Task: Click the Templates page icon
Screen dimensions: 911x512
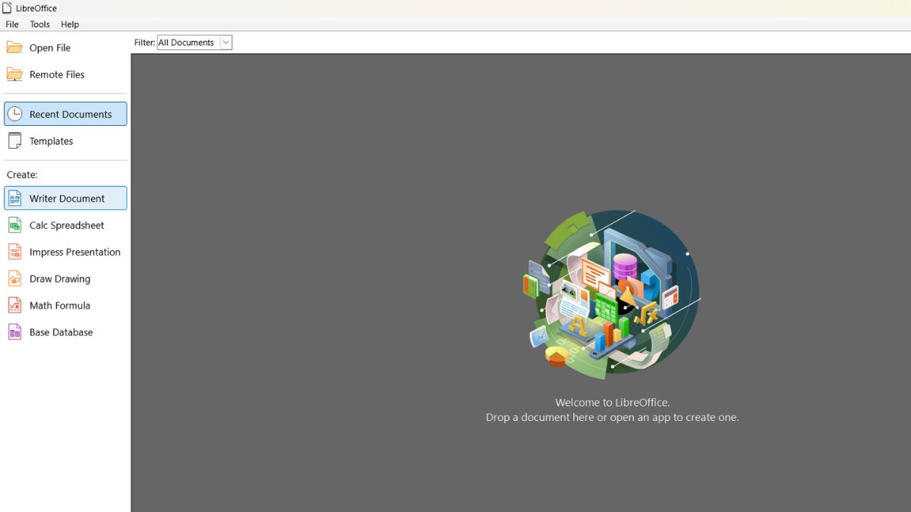Action: click(14, 141)
